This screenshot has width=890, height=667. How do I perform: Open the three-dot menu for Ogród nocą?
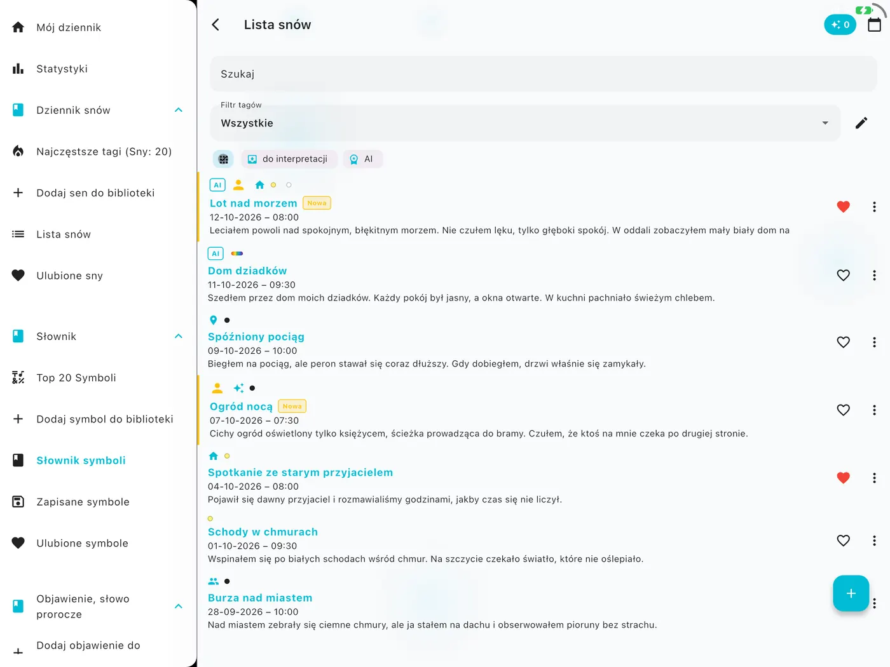point(874,410)
